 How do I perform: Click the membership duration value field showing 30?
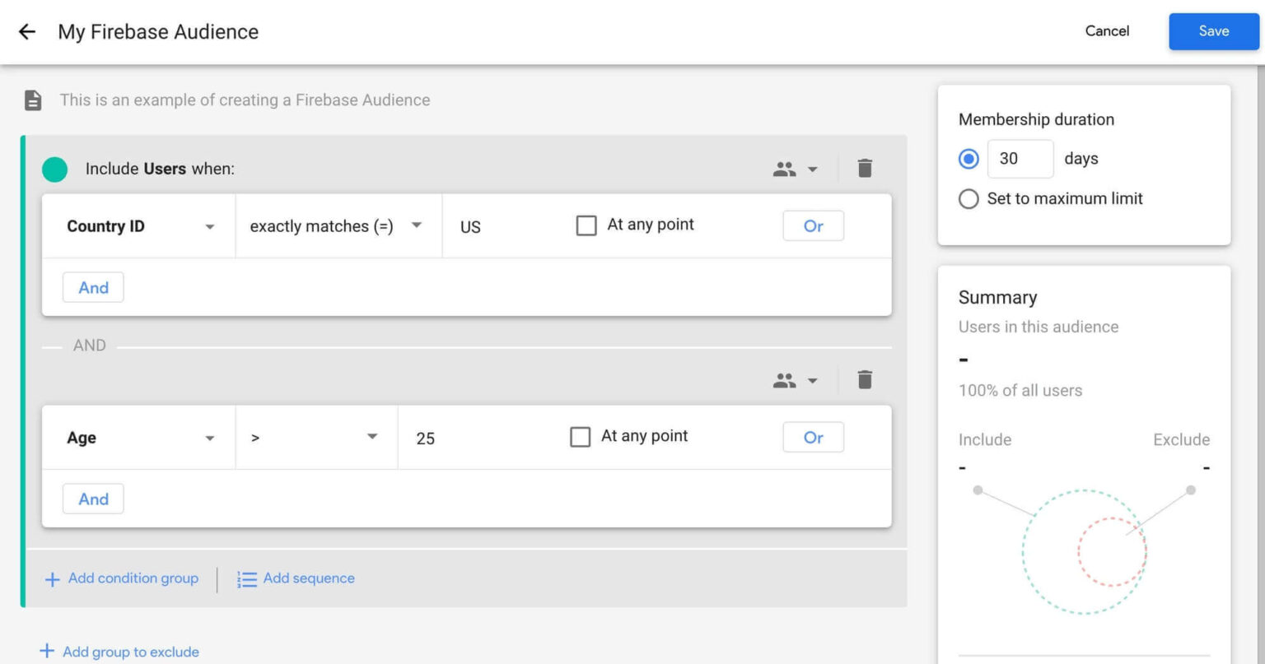pyautogui.click(x=1020, y=158)
